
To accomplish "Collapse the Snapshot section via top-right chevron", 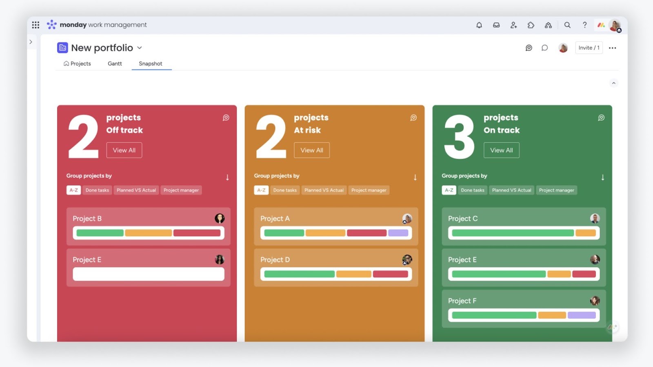I will tap(613, 83).
